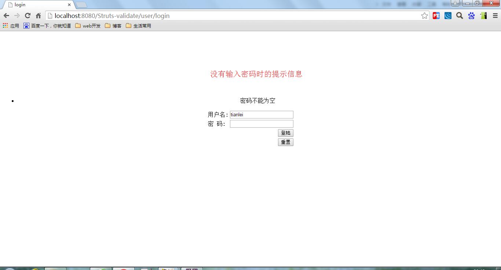Open the browser home page
This screenshot has height=270, width=501.
pyautogui.click(x=38, y=16)
